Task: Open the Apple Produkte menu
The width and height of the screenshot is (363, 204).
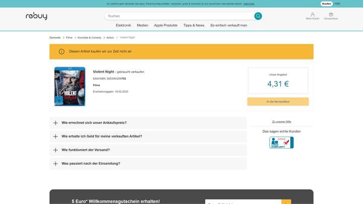Action: click(x=166, y=25)
